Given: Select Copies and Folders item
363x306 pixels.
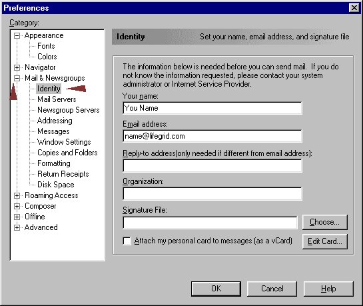Looking at the screenshot, I should point(67,153).
